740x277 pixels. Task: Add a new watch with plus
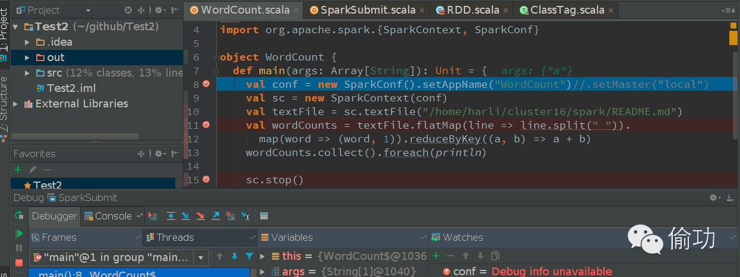[436, 256]
